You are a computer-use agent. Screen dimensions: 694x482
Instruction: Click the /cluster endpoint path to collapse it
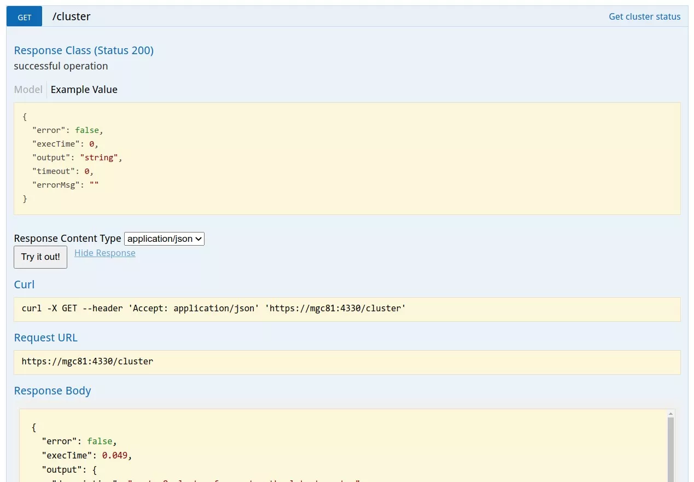[71, 16]
